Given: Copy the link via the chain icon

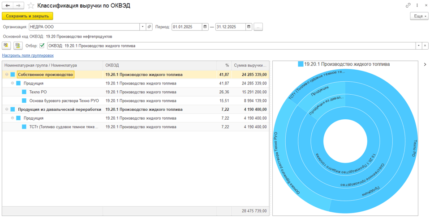Looking at the screenshot, I should point(408,5).
